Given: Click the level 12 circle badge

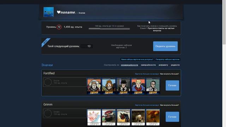Looking at the screenshot, I should point(59,27).
